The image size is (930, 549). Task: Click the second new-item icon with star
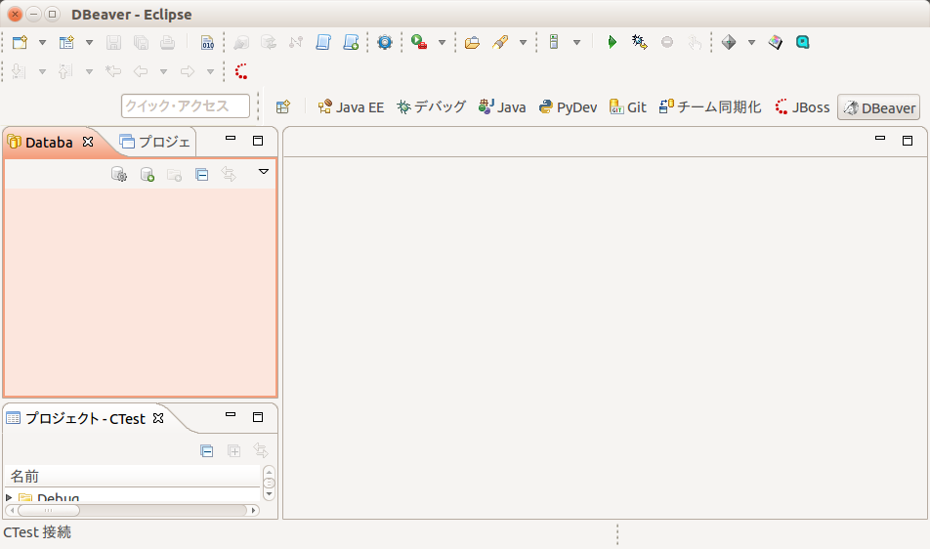pyautogui.click(x=66, y=42)
